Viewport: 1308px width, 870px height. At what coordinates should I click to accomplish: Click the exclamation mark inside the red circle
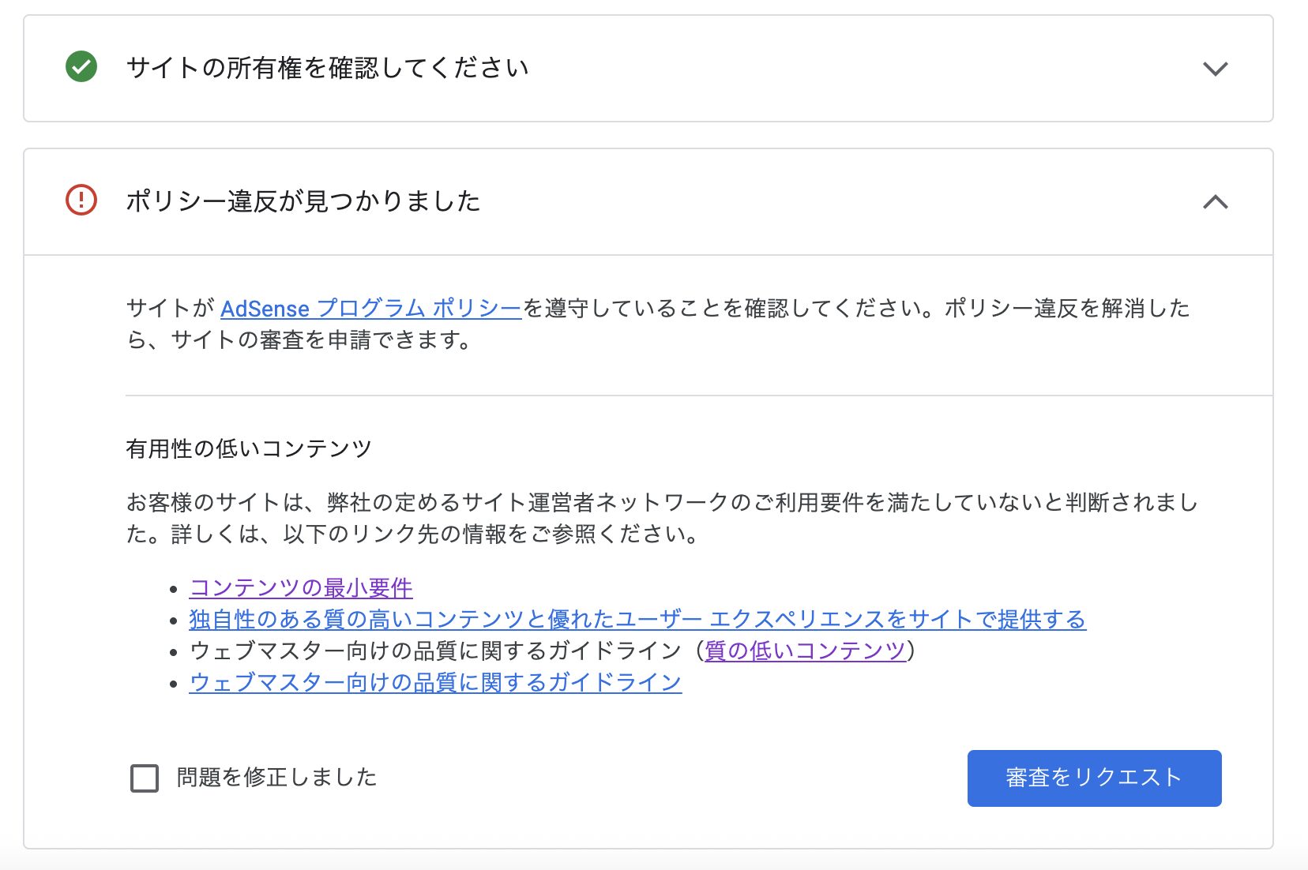tap(79, 201)
